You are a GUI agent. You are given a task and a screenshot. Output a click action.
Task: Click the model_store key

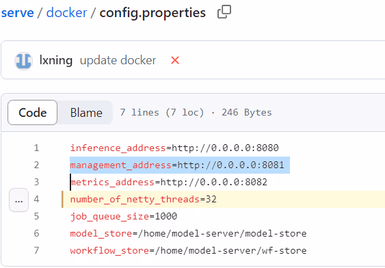(101, 233)
